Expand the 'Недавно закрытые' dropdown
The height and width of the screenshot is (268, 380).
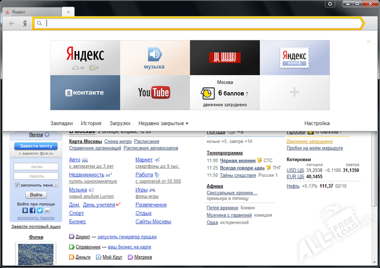163,123
